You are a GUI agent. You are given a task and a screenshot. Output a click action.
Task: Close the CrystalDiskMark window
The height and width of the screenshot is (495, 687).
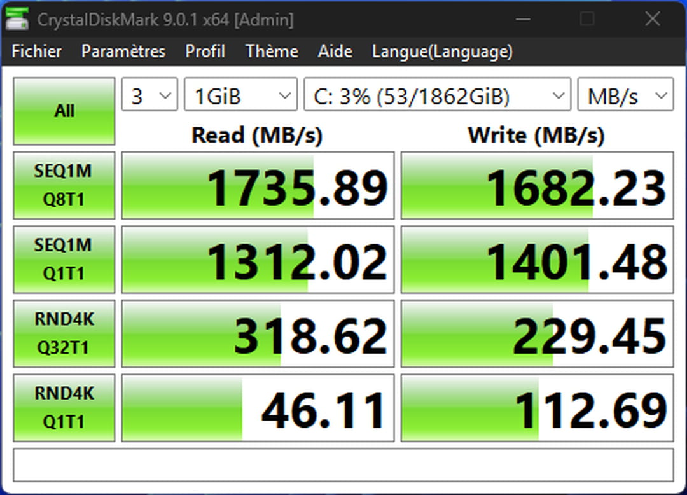[653, 19]
